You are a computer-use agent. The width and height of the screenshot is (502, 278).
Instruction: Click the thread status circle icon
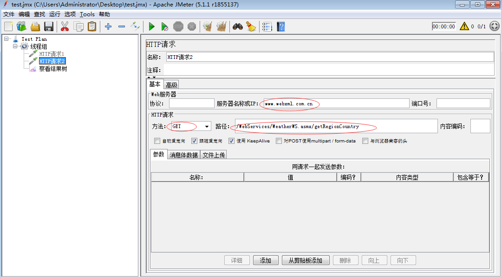coord(495,26)
